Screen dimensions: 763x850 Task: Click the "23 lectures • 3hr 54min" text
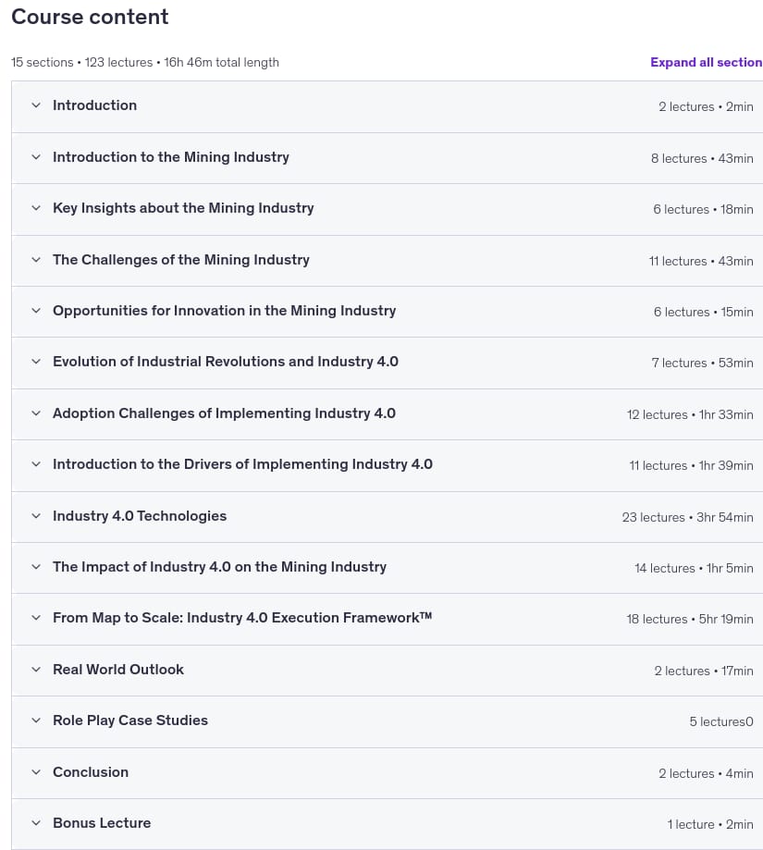click(x=688, y=517)
